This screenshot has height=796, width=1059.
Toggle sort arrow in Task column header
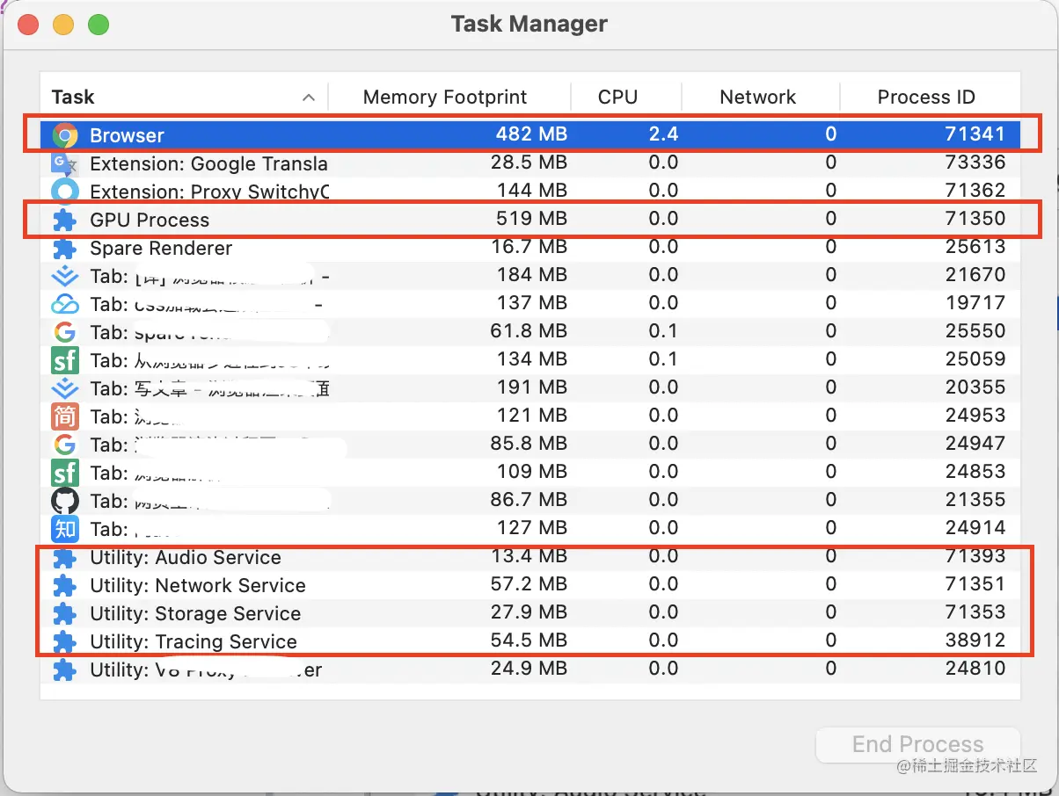pos(308,98)
